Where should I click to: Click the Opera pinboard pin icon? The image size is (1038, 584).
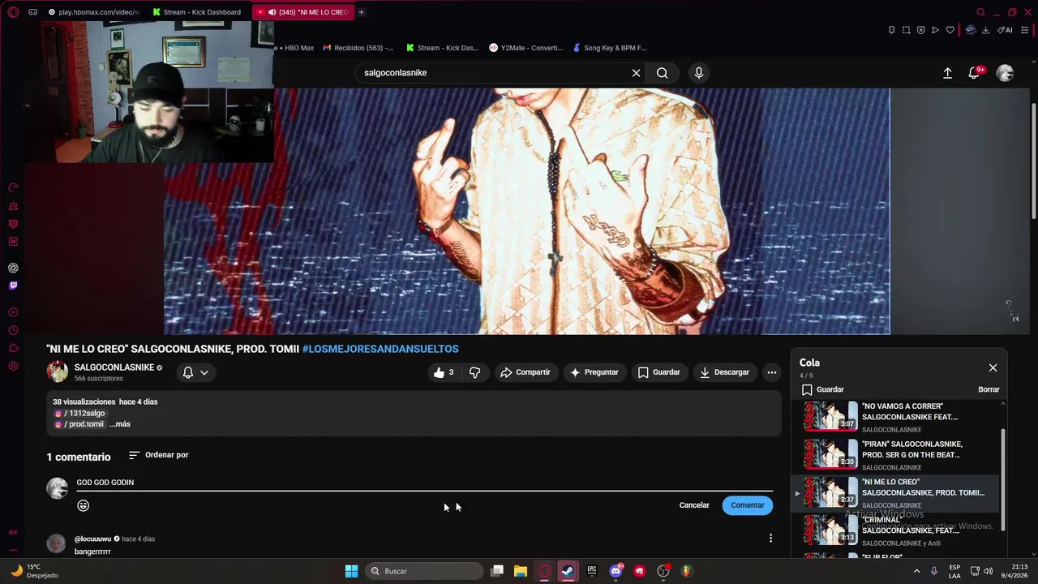pos(891,30)
